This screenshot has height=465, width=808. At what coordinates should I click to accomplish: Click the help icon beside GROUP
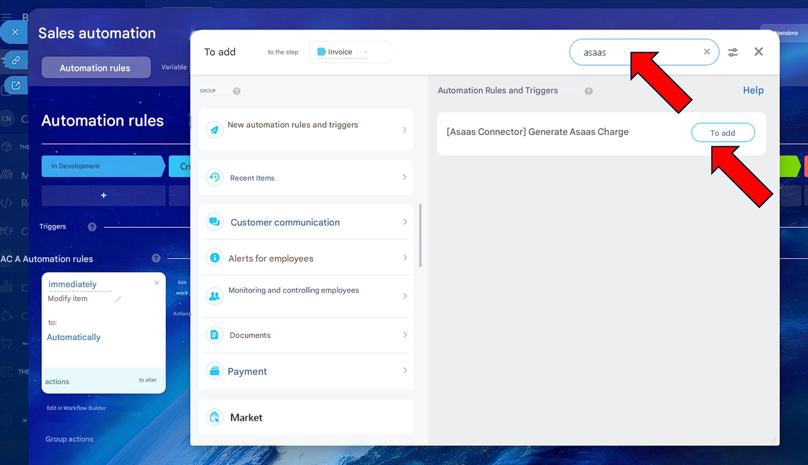point(237,91)
